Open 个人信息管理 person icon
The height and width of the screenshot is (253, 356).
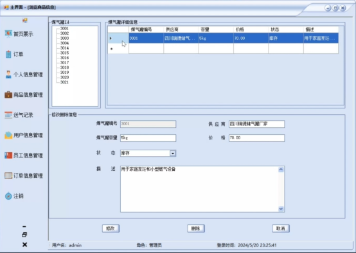pos(8,74)
